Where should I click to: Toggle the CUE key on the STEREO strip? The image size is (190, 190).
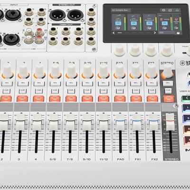[168, 91]
